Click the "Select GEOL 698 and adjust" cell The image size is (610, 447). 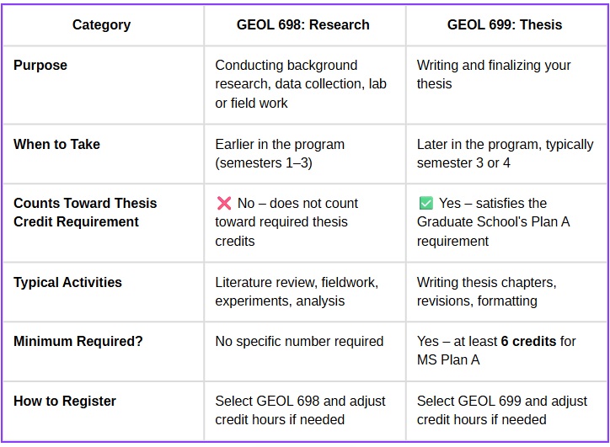[300, 411]
